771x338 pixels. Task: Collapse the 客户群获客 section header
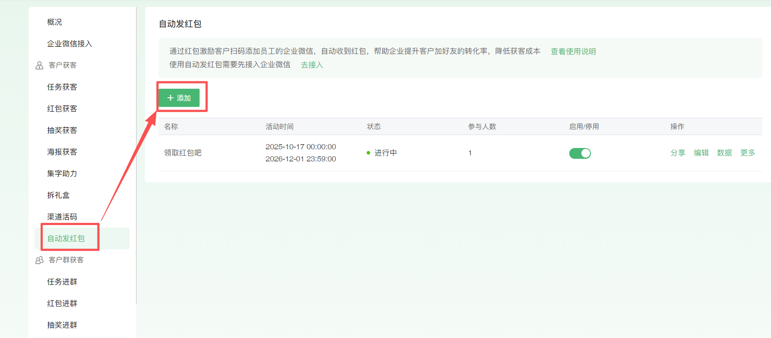[66, 260]
